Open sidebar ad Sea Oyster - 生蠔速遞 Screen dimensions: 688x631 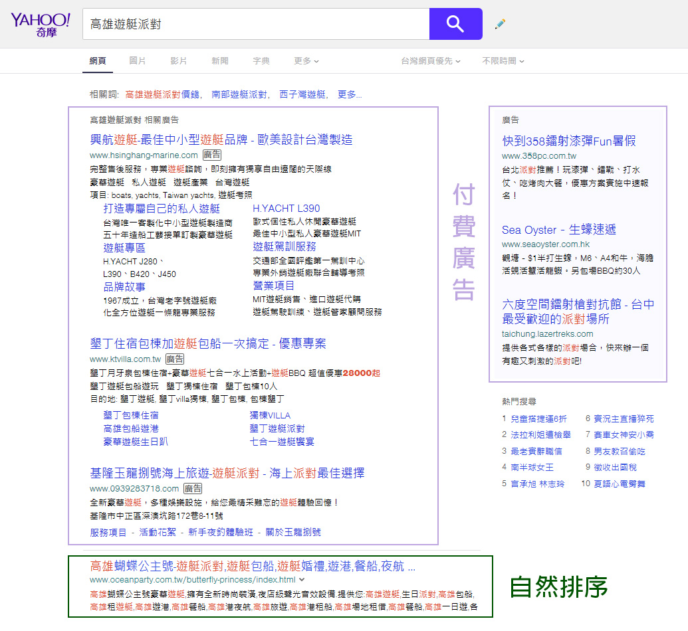[558, 229]
